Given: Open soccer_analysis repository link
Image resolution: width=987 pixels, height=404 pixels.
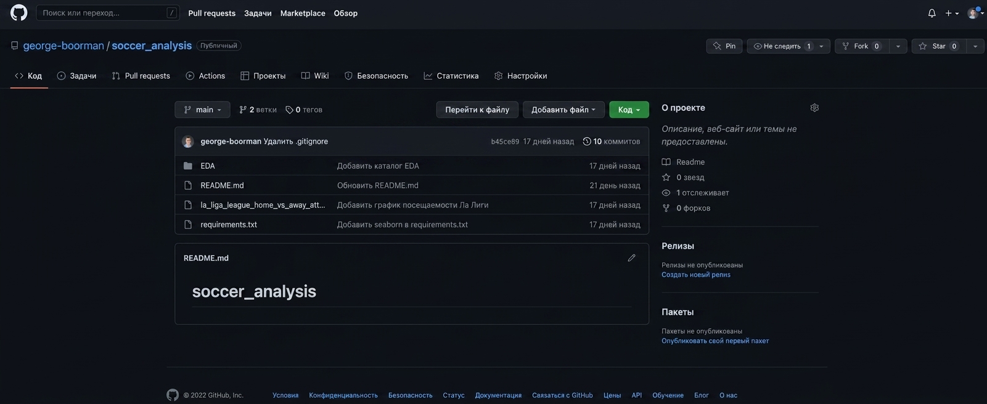Looking at the screenshot, I should click(152, 46).
